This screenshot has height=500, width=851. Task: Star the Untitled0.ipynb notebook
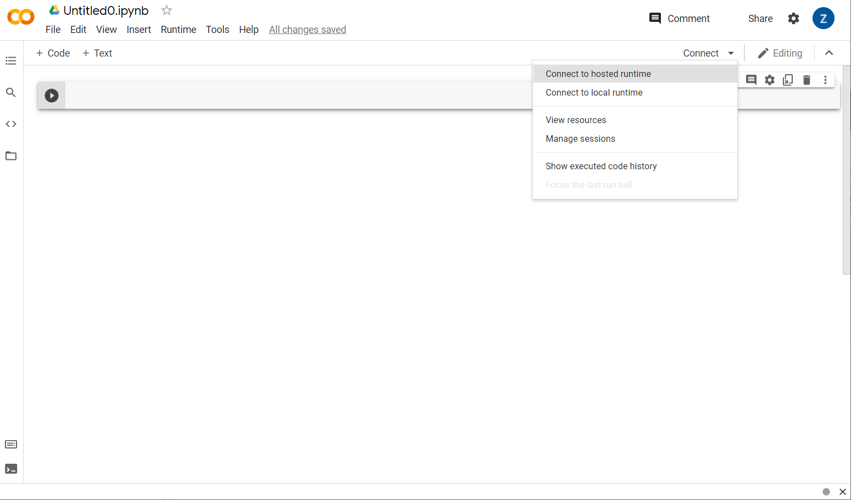click(x=166, y=10)
